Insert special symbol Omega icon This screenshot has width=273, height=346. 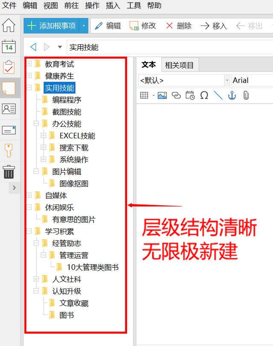click(x=204, y=95)
